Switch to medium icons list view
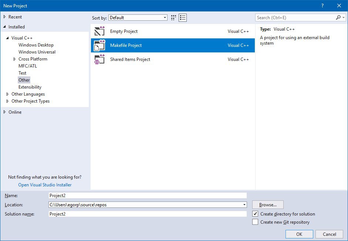The height and width of the screenshot is (241, 348). click(183, 18)
